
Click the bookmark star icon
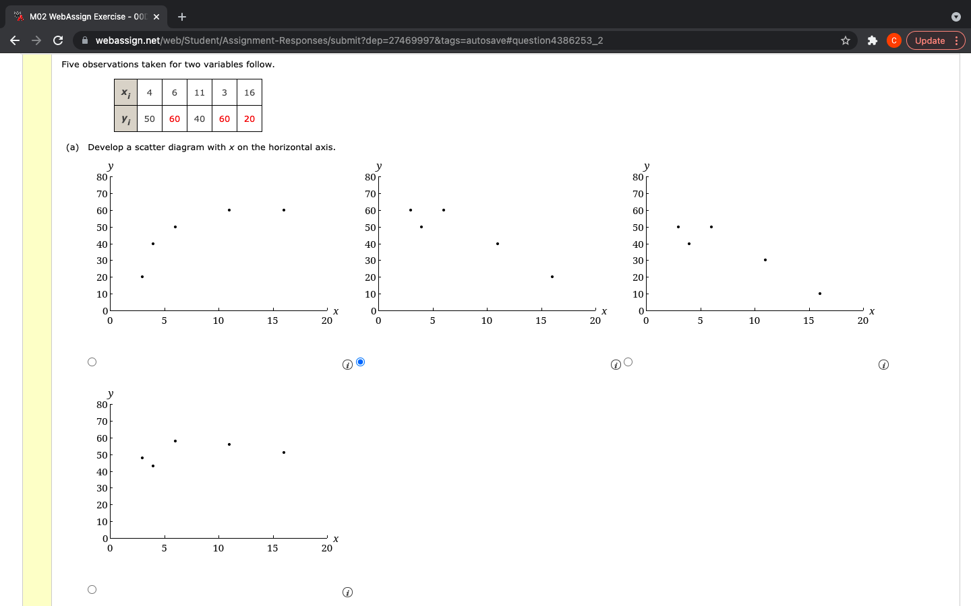845,40
